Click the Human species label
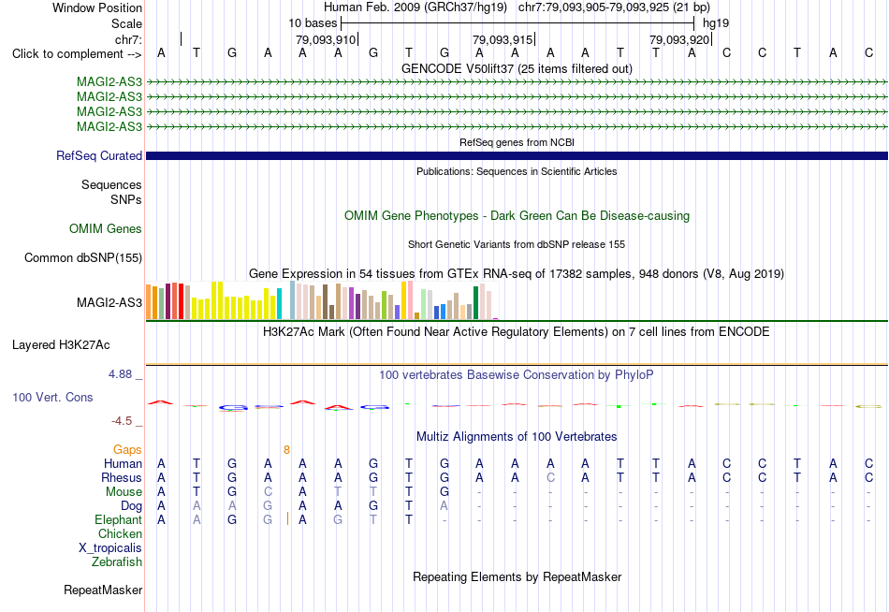This screenshot has height=612, width=889. [x=123, y=464]
